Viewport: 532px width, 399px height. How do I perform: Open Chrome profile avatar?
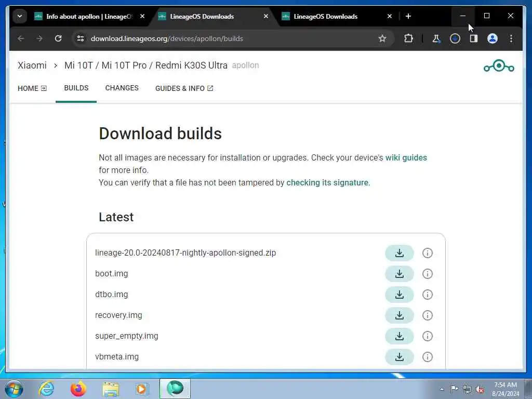pos(493,38)
